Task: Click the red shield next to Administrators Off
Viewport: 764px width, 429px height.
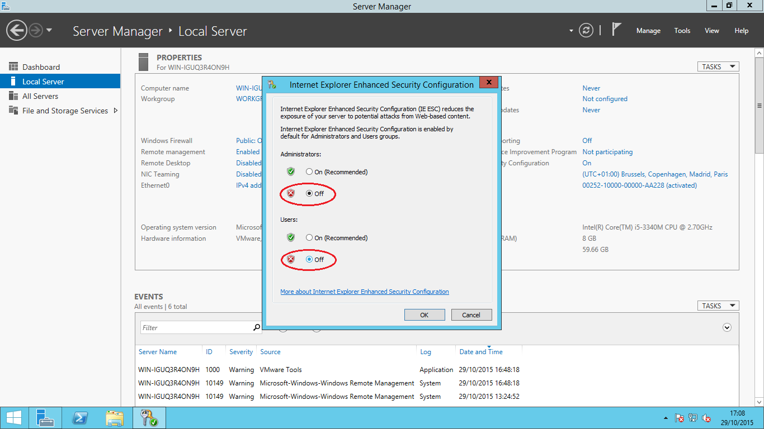Action: pos(291,193)
